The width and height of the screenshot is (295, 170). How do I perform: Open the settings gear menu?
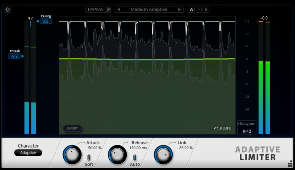(x=8, y=9)
